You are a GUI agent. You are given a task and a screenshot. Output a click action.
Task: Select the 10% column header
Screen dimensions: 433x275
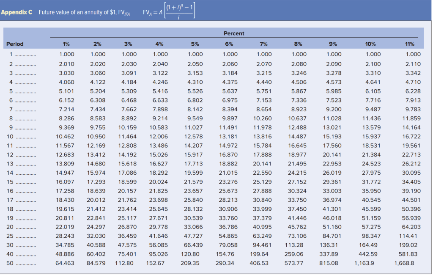tap(370, 44)
